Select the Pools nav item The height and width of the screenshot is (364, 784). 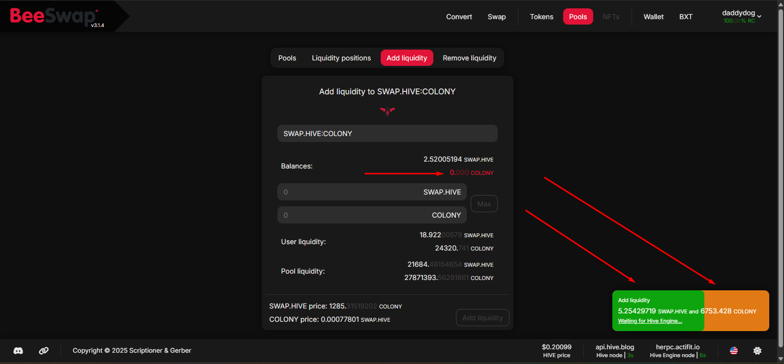[x=578, y=17]
